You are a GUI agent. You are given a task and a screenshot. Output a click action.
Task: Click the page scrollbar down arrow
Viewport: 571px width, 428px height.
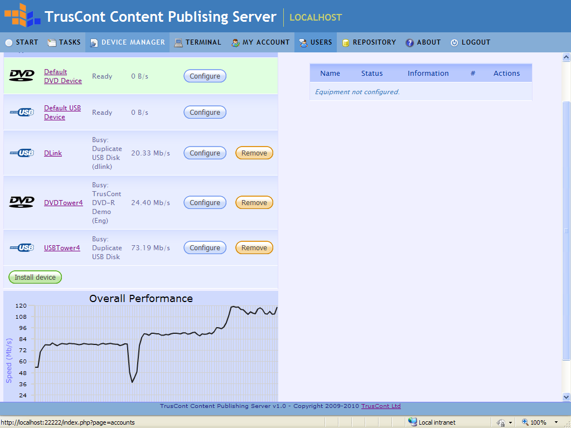click(566, 397)
